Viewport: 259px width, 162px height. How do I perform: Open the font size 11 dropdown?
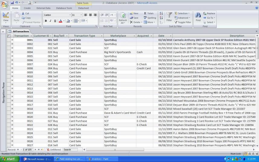click(81, 15)
